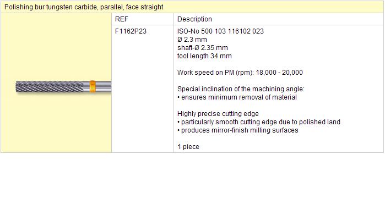The width and height of the screenshot is (385, 215).
Task: Select the product title header row
Action: tap(192, 7)
